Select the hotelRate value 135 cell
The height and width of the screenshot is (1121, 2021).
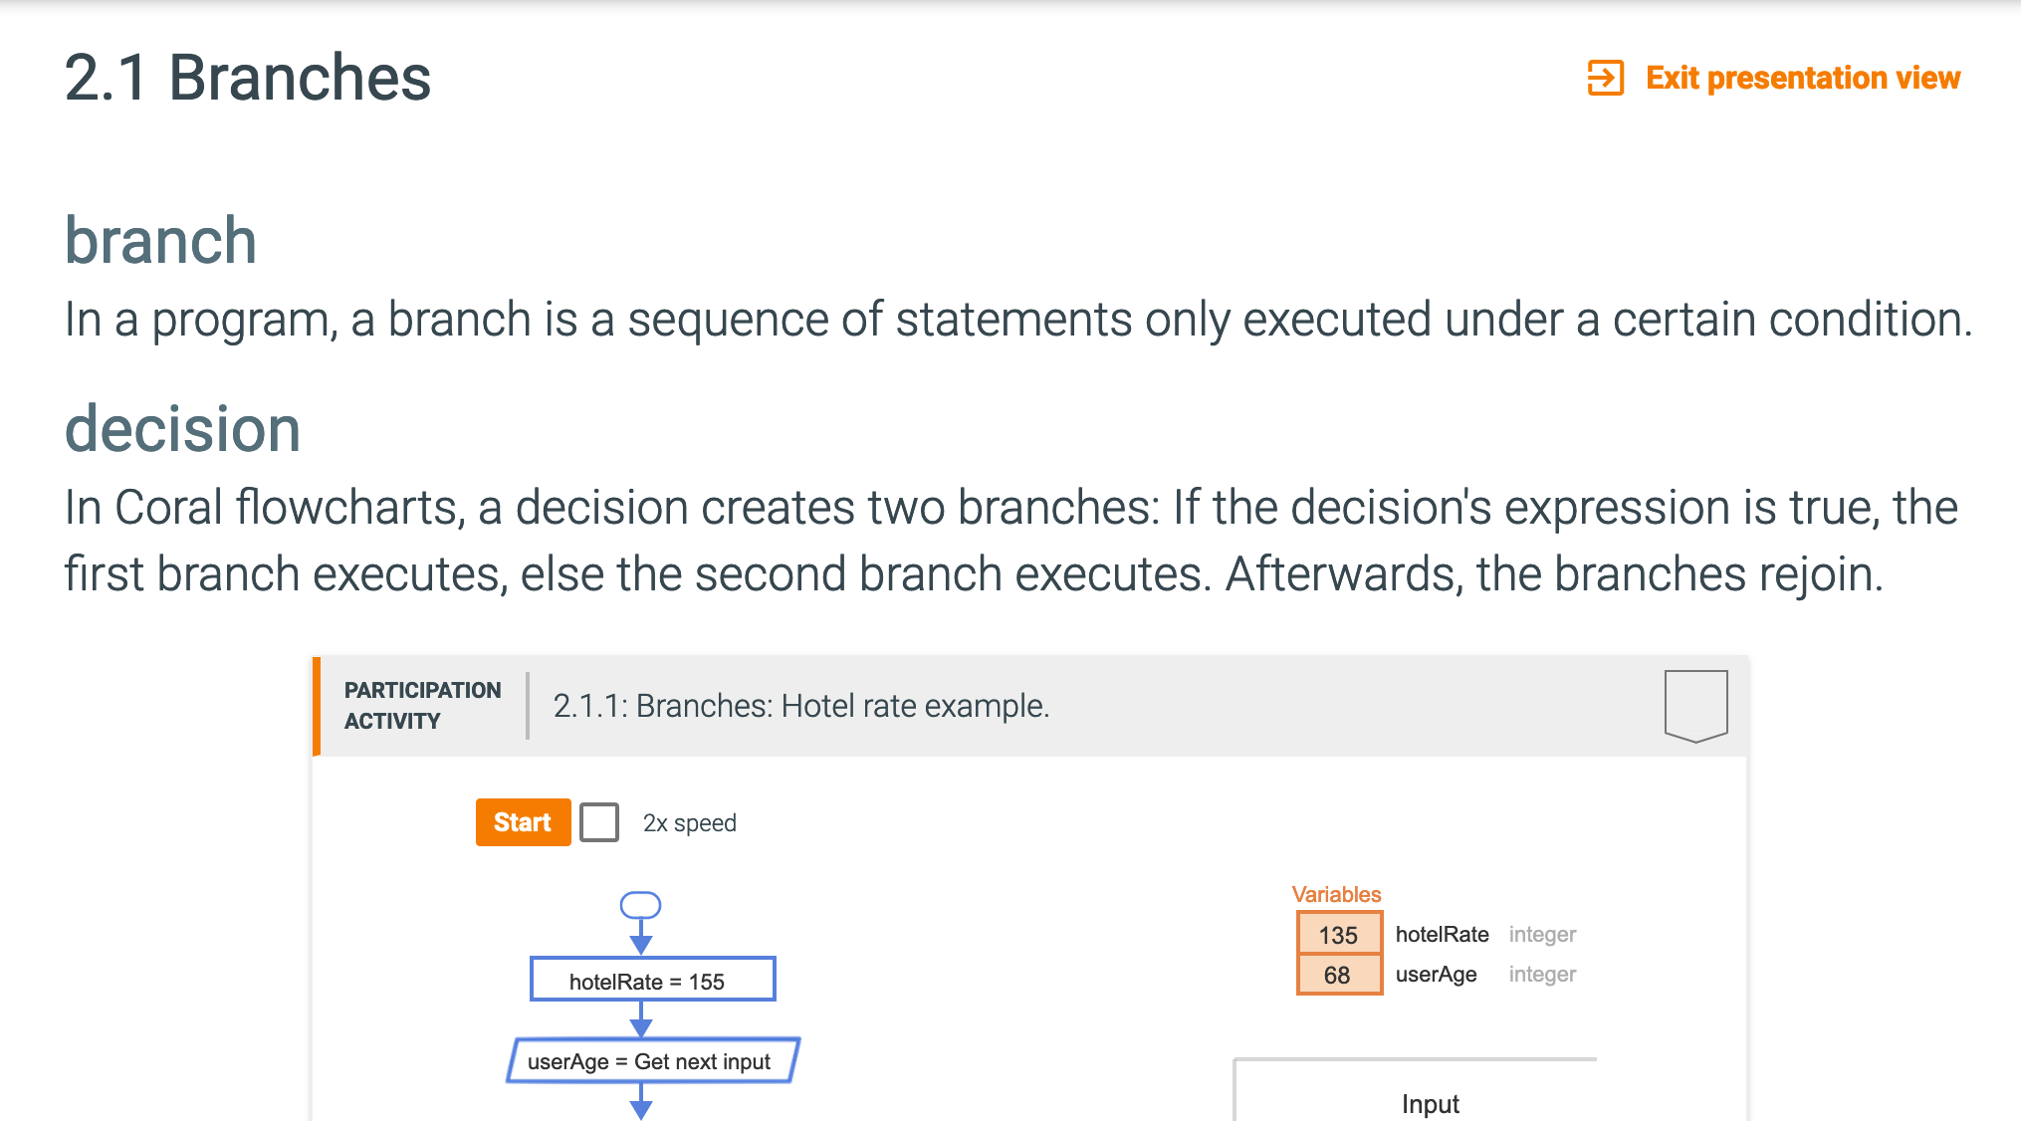tap(1339, 934)
